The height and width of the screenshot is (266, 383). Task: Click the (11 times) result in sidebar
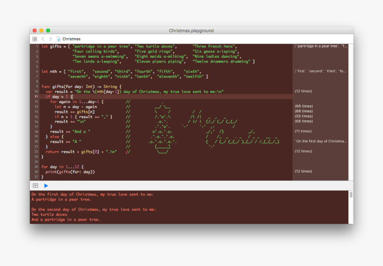303,131
